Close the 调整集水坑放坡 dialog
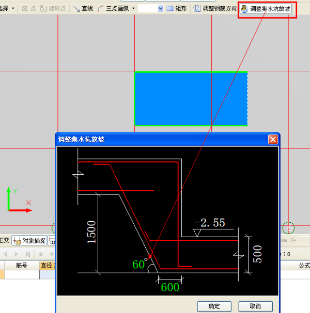 (x=272, y=139)
